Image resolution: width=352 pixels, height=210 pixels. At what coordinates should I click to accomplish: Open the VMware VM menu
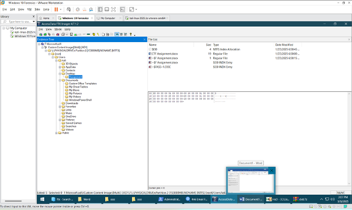(29, 9)
